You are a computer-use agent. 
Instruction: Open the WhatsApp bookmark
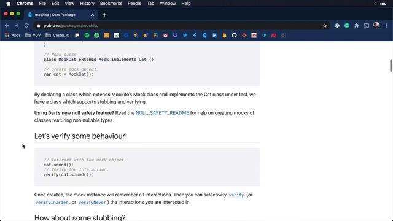pyautogui.click(x=96, y=36)
